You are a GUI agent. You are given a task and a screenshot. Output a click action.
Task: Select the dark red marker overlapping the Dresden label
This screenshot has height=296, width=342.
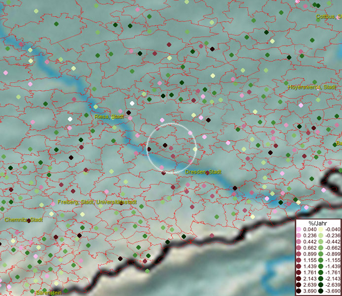click(208, 173)
